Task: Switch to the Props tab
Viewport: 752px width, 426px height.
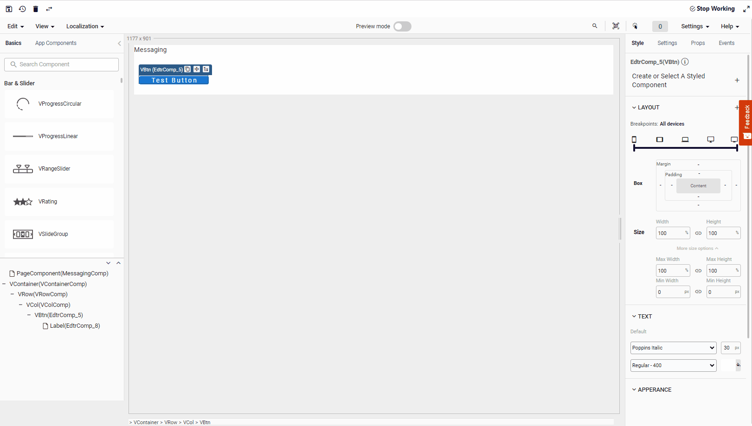Action: point(698,43)
